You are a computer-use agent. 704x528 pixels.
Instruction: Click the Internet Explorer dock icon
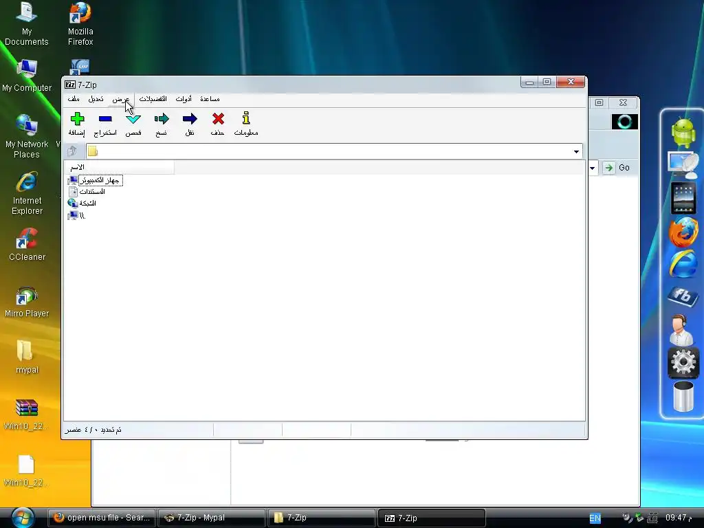point(683,264)
